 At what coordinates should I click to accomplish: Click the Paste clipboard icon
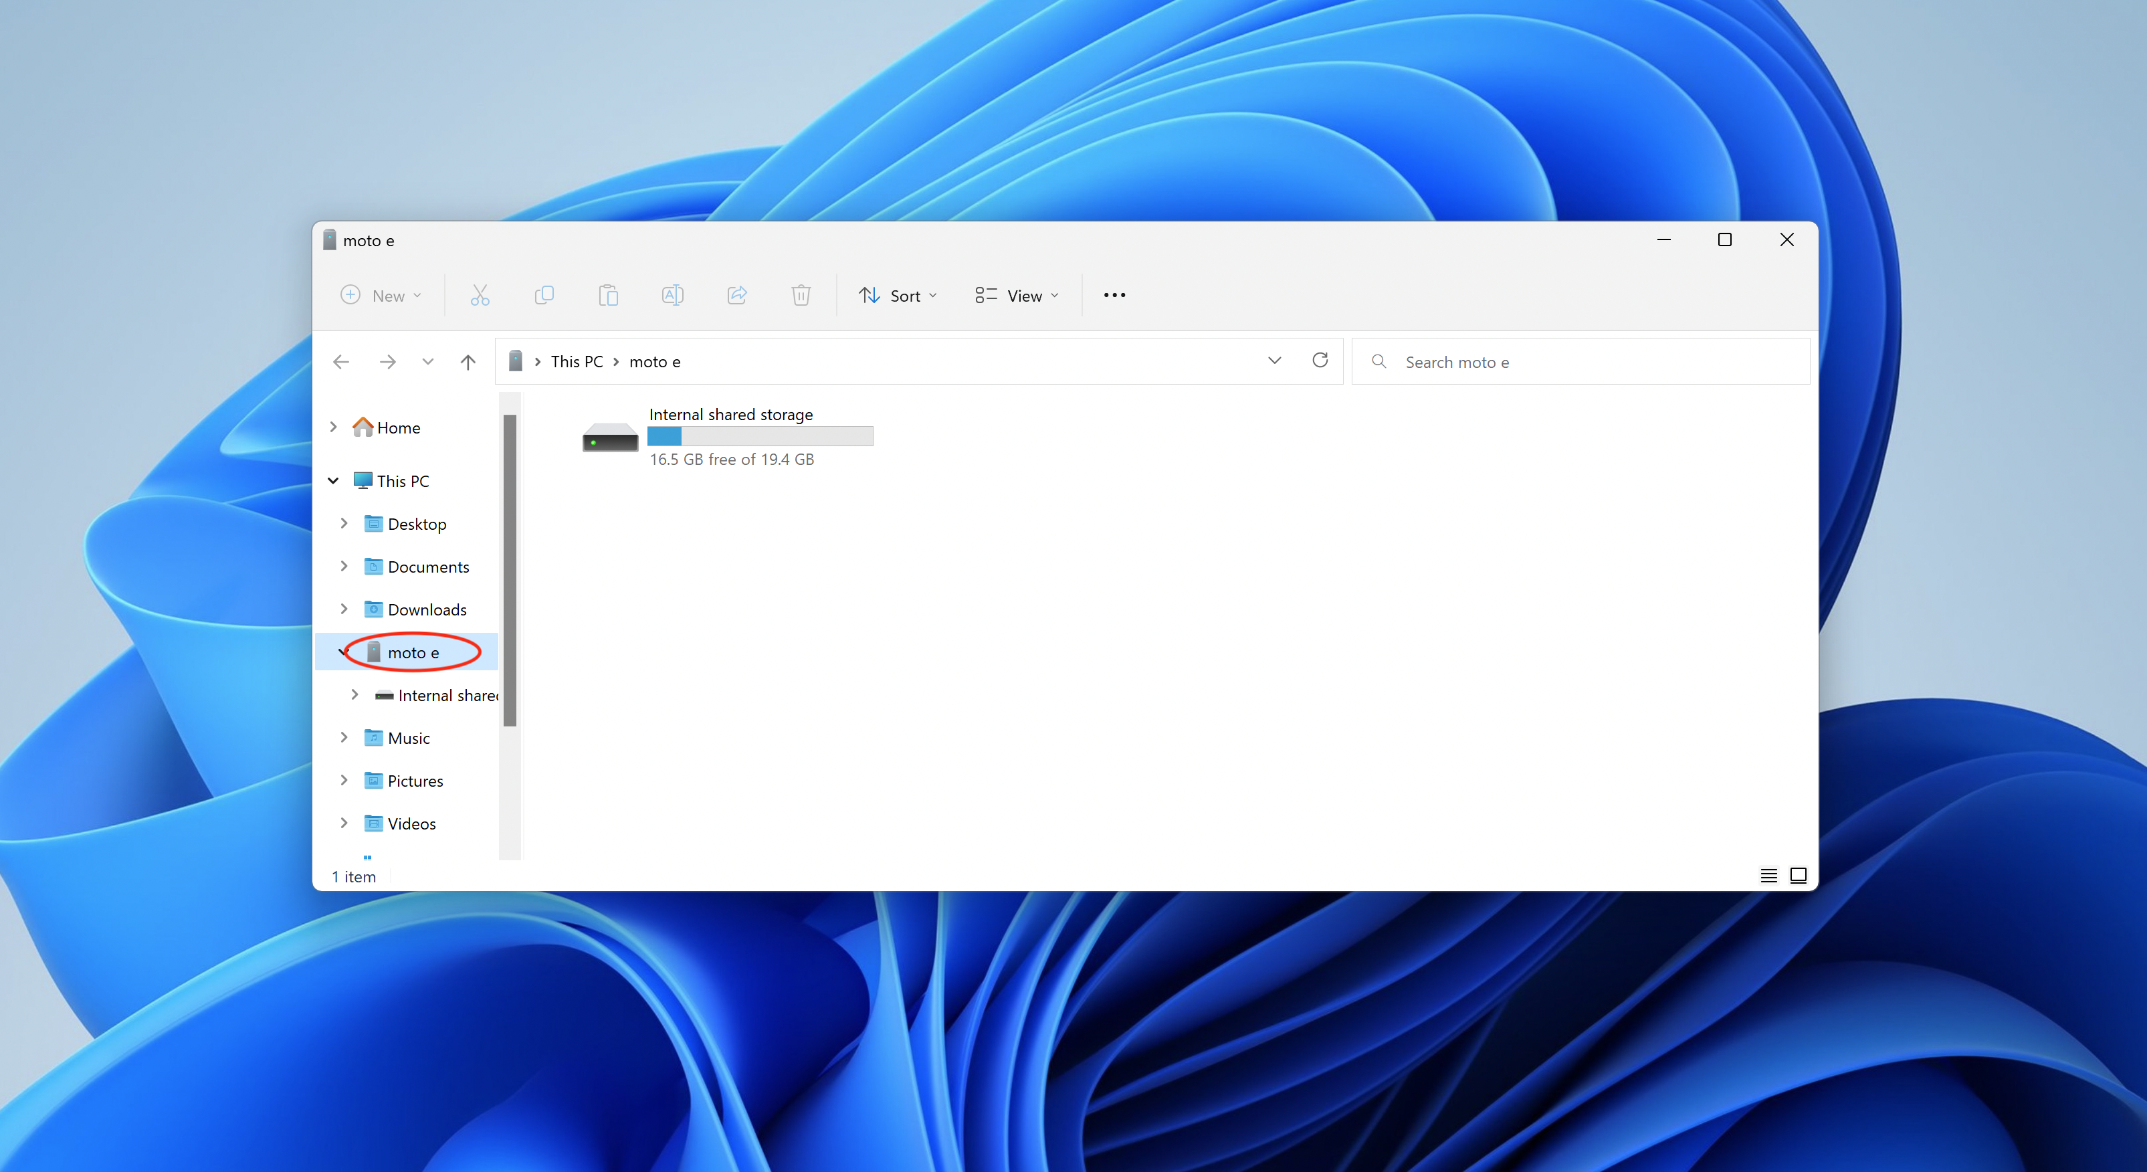[x=609, y=295]
